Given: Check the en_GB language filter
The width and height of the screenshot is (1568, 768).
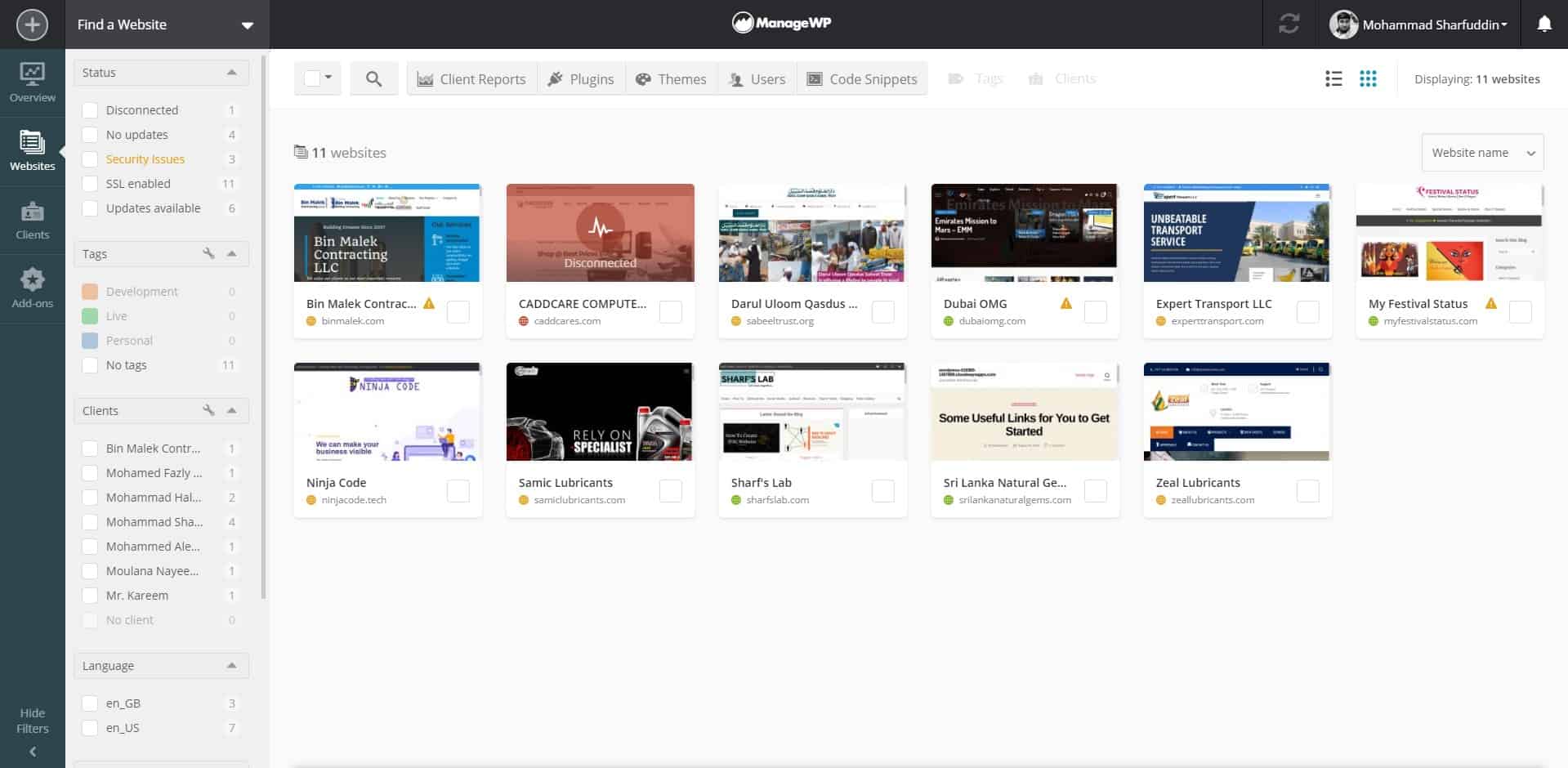Looking at the screenshot, I should (x=90, y=703).
